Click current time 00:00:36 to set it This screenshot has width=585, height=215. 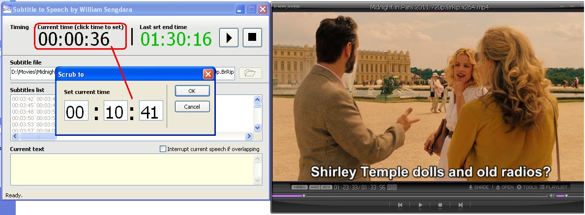[x=74, y=39]
